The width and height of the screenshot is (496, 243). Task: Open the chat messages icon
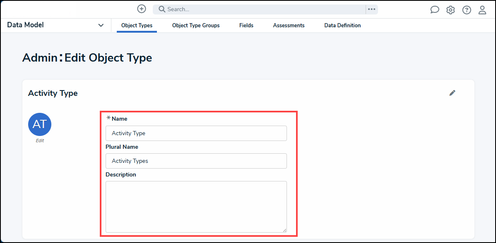(434, 9)
